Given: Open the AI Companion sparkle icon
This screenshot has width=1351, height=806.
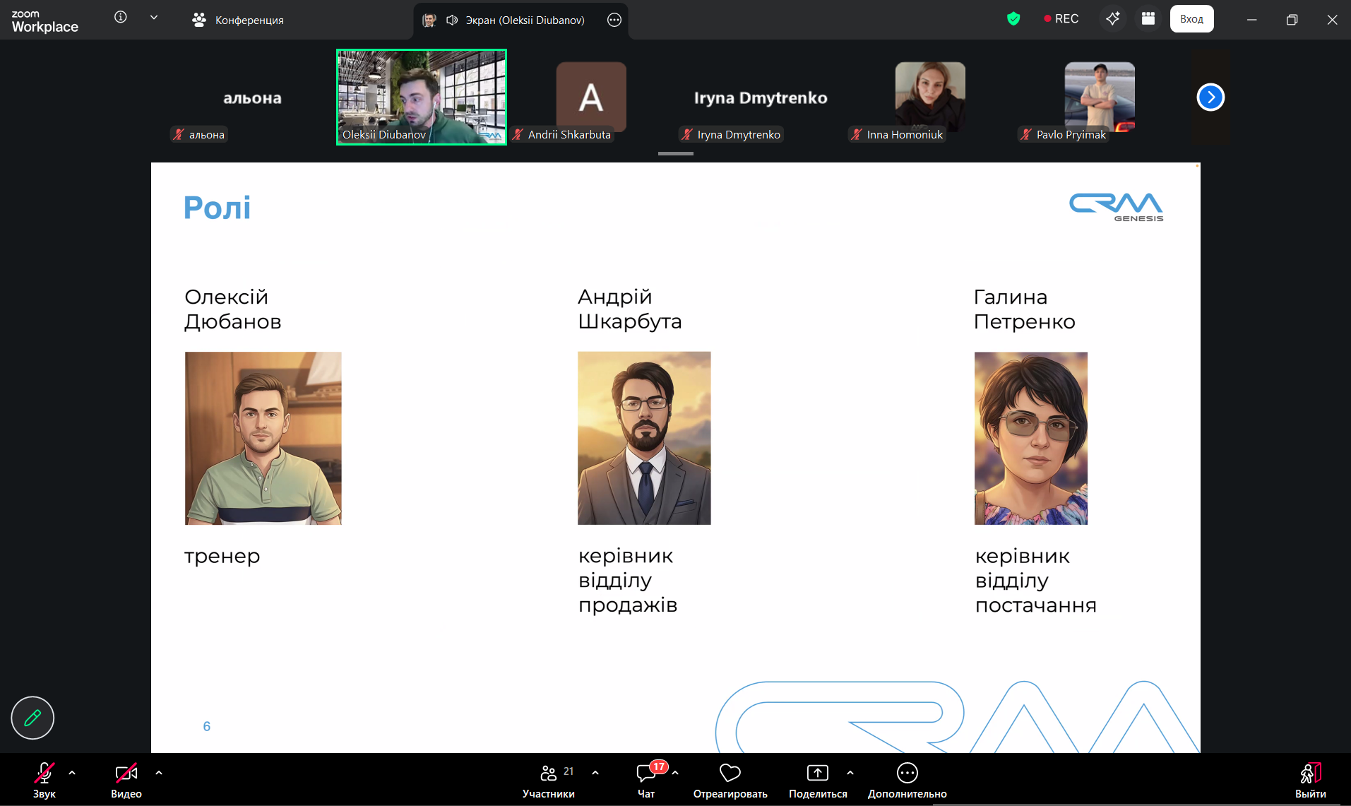Looking at the screenshot, I should (x=1112, y=19).
